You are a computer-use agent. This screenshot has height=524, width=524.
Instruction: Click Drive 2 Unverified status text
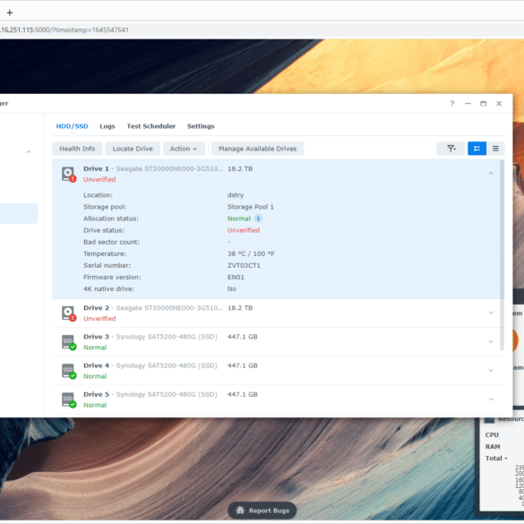(99, 319)
